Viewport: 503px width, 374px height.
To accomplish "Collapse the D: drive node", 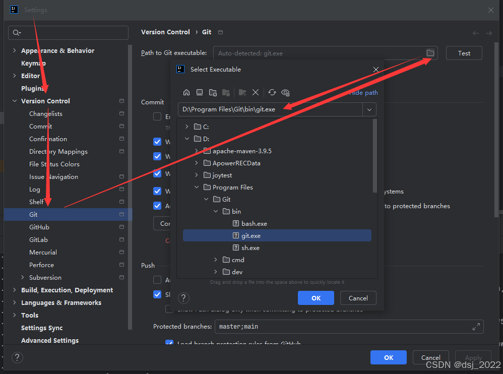I will 186,139.
